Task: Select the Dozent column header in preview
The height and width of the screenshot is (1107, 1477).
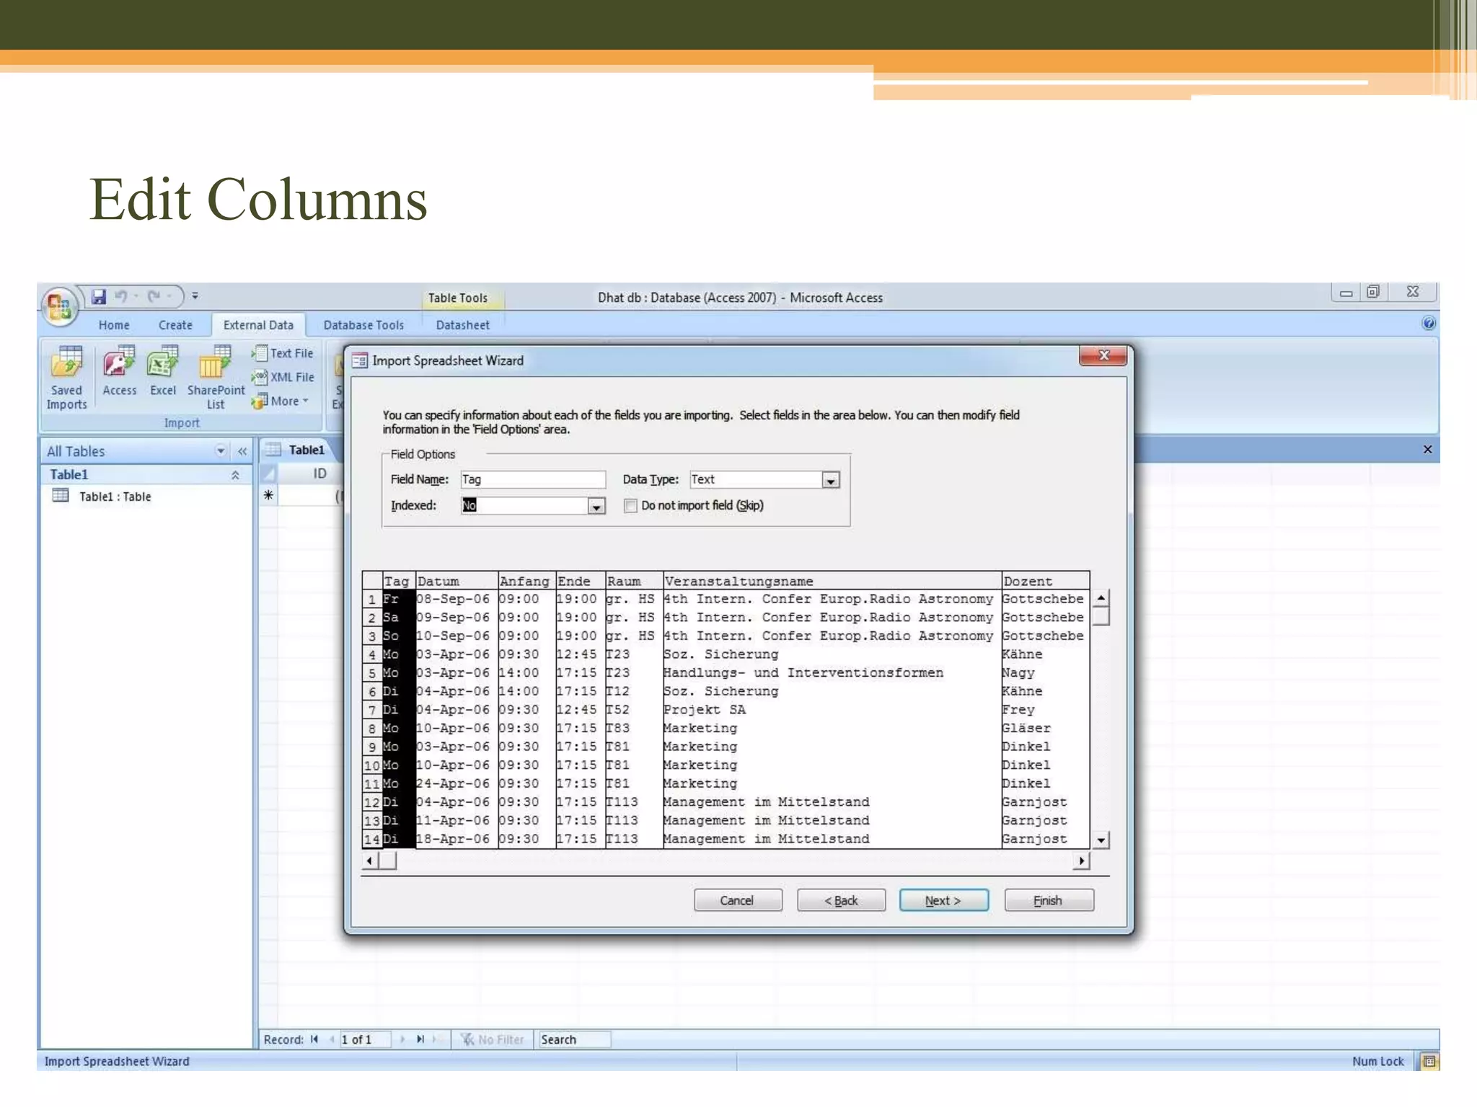Action: [1046, 581]
